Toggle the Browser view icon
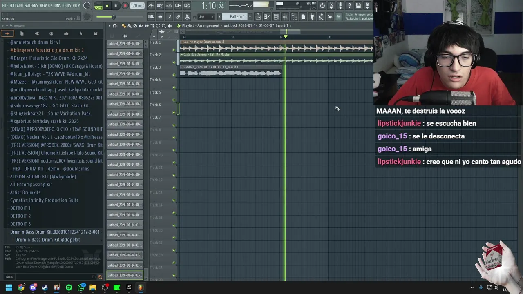The width and height of the screenshot is (523, 294). click(x=294, y=17)
